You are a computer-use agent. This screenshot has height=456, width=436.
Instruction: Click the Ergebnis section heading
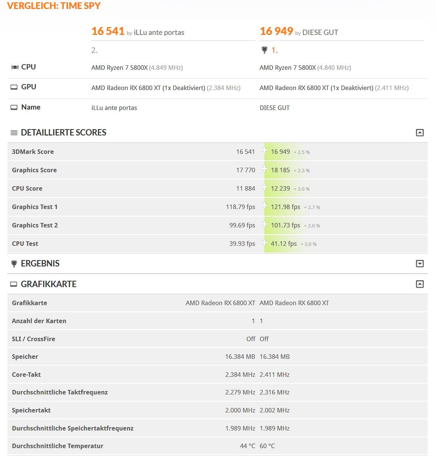[40, 263]
